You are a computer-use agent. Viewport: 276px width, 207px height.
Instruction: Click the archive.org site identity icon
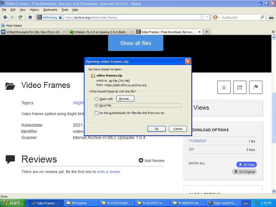click(40, 17)
